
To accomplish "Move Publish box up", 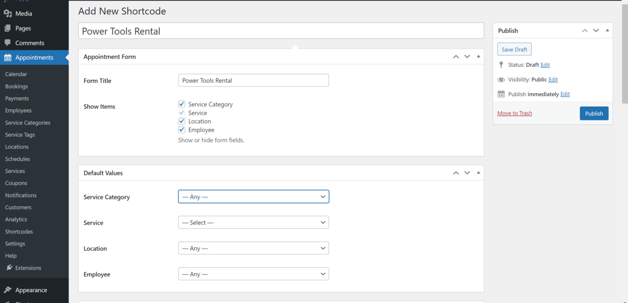I will click(585, 31).
